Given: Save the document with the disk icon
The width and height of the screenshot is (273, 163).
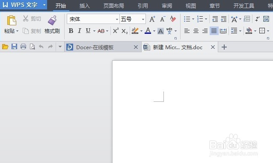Looking at the screenshot, I should coord(14,47).
